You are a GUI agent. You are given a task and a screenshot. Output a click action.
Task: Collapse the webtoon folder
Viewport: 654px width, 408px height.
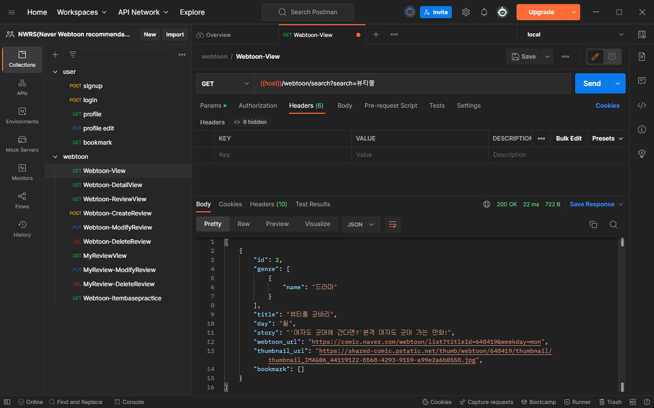pyautogui.click(x=55, y=157)
